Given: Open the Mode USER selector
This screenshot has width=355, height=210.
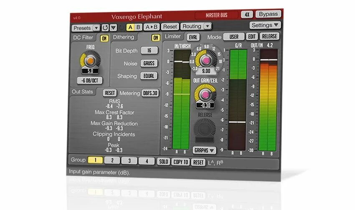Looking at the screenshot, I should pyautogui.click(x=234, y=37).
